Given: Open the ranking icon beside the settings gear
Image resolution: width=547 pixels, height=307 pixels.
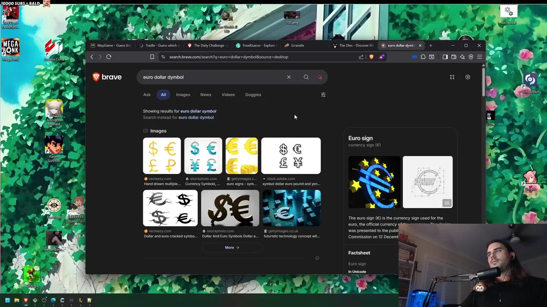Looking at the screenshot, I should [452, 77].
